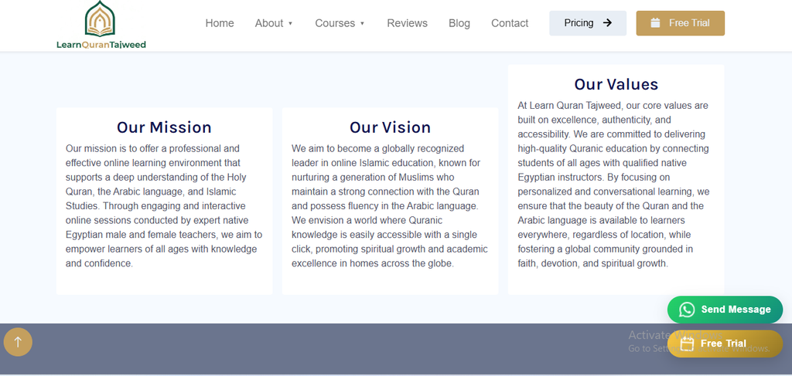
Task: Click the Our Values paragraph text
Action: click(x=613, y=185)
